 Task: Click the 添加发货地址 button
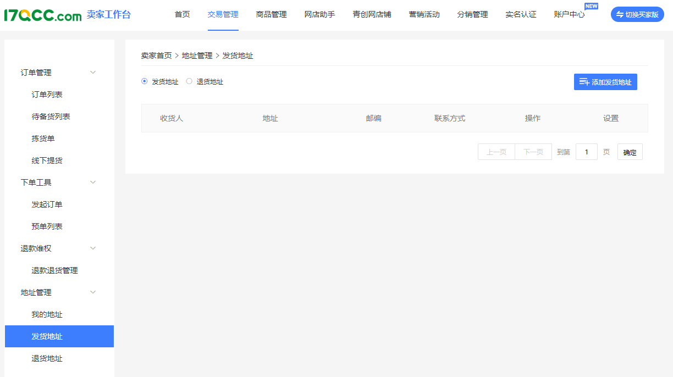tap(605, 82)
